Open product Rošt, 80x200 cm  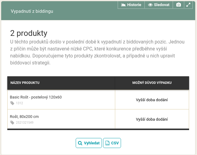[24, 117]
